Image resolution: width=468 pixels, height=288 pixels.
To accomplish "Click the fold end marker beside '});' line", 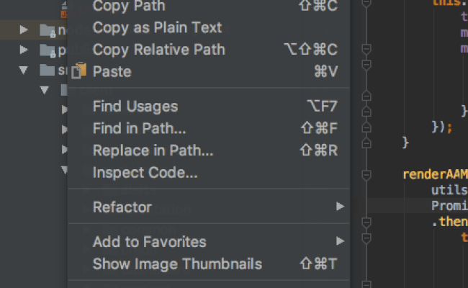I will [366, 127].
